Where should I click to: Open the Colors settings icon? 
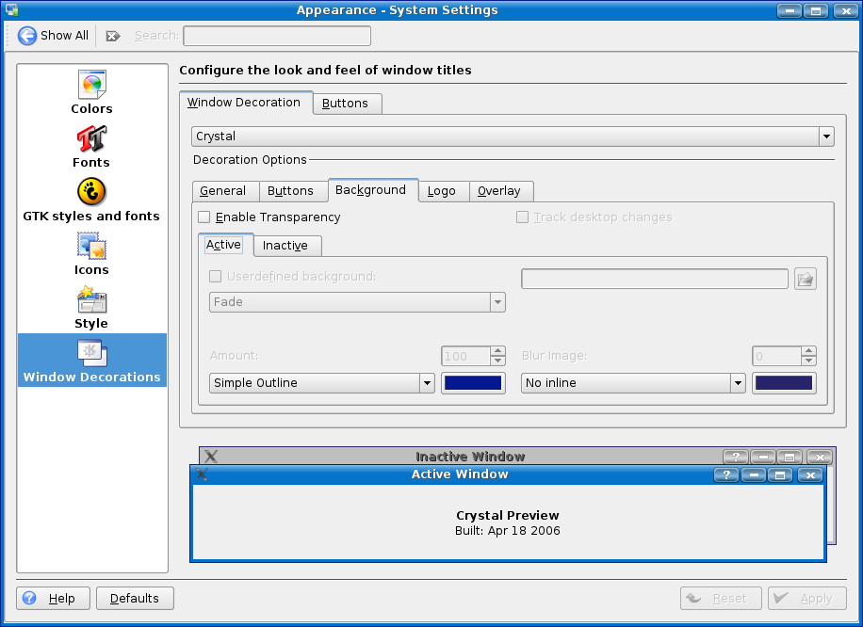pos(91,86)
